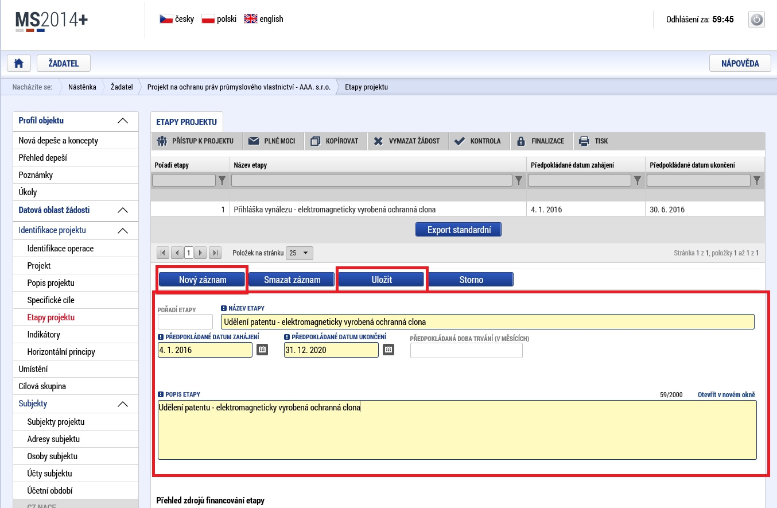This screenshot has width=777, height=508.
Task: Collapse Datová oblast žádosti section
Action: [123, 210]
